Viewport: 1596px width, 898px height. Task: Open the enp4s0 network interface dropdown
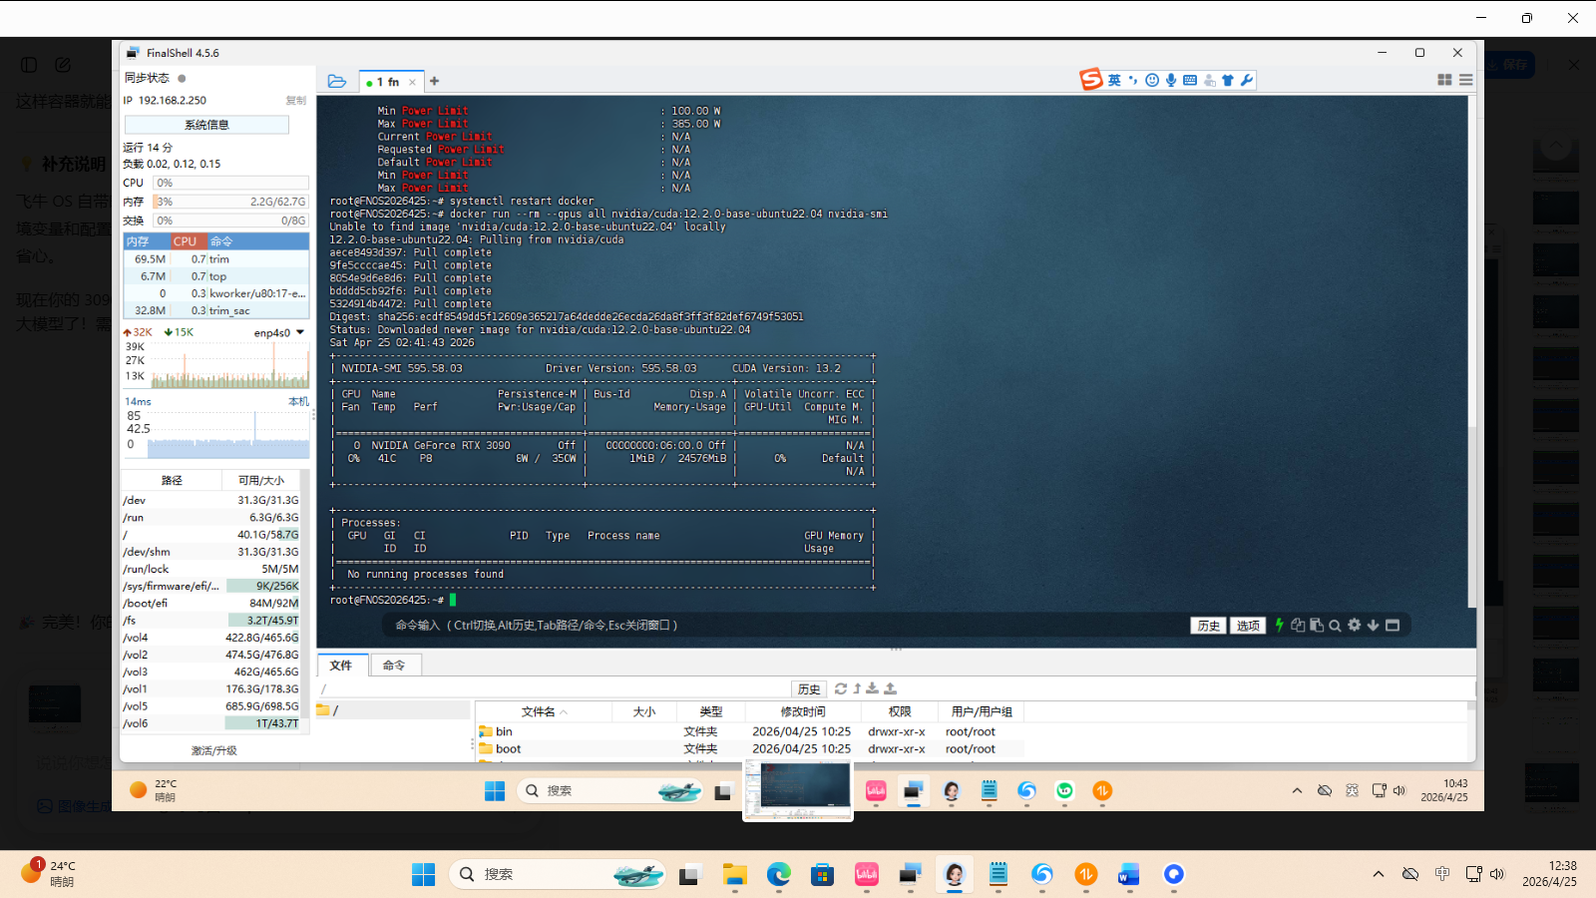click(x=299, y=332)
